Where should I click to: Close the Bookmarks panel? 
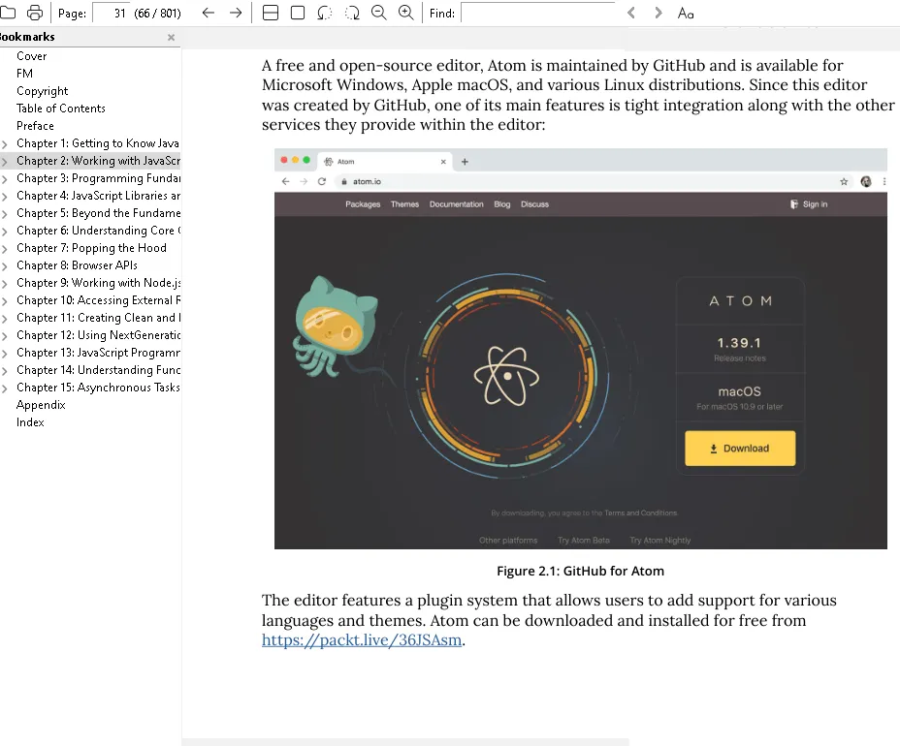(x=171, y=38)
